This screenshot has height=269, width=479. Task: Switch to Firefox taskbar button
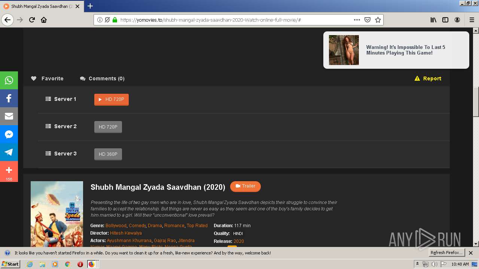click(x=92, y=264)
